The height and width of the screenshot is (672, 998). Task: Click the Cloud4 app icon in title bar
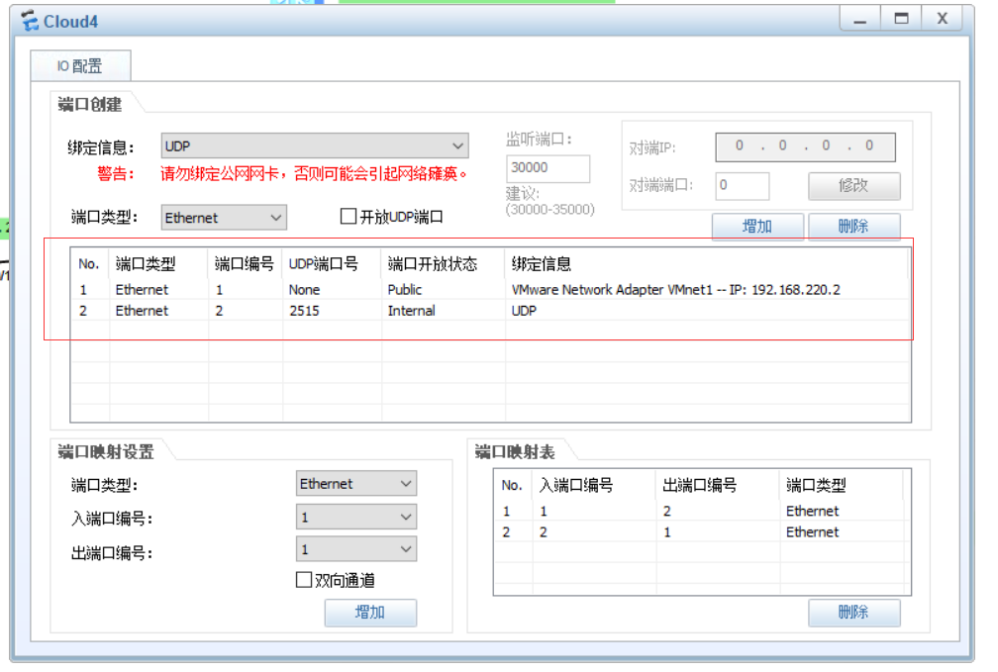pos(30,21)
